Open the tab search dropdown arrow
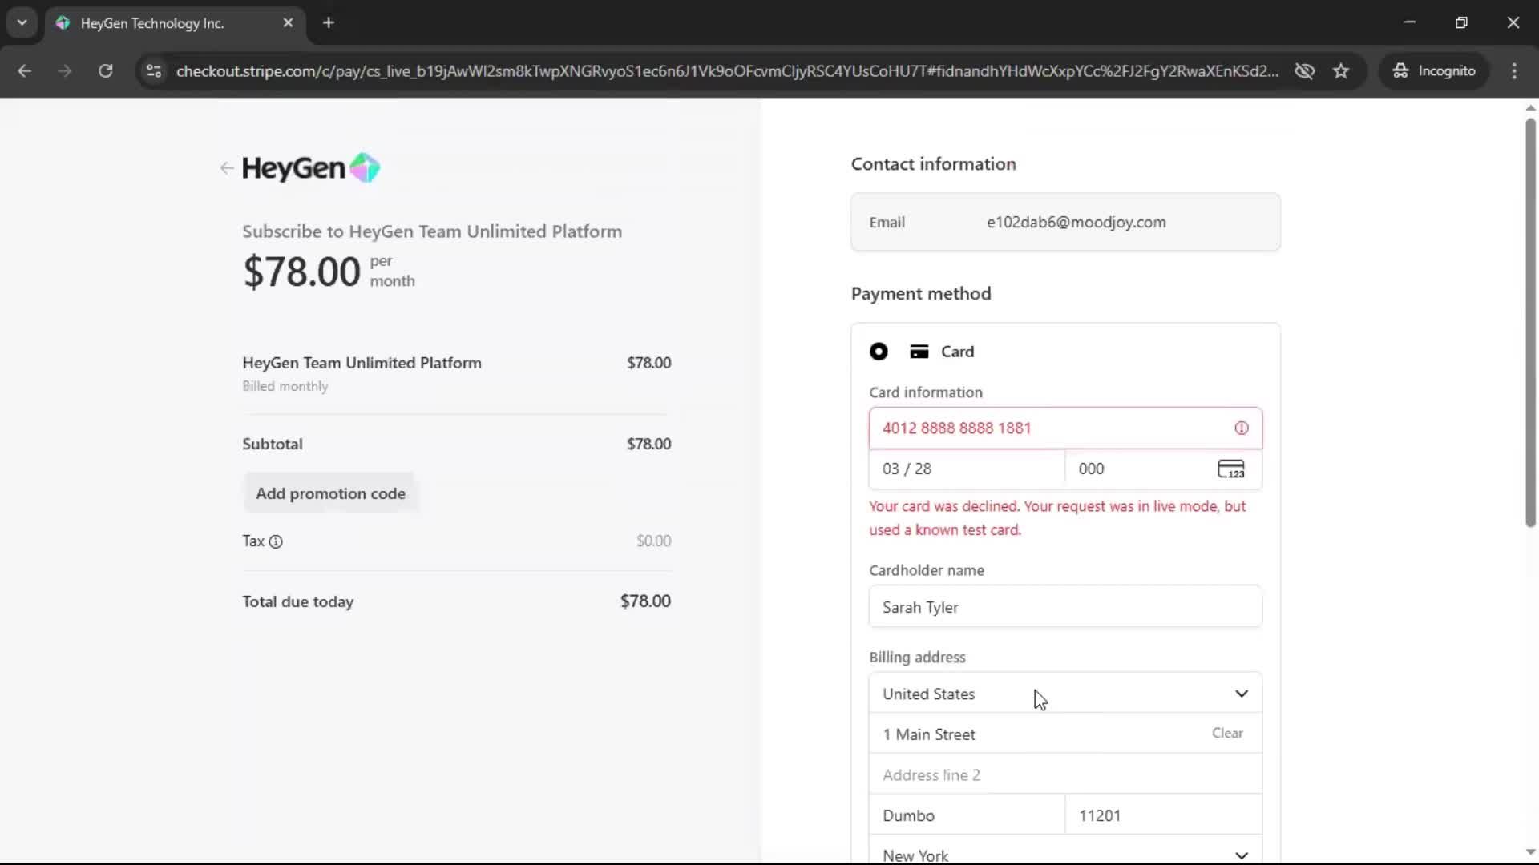 pos(22,22)
